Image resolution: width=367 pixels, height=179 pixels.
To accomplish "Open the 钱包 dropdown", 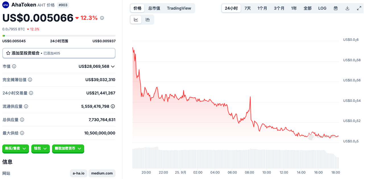I will pos(40,148).
